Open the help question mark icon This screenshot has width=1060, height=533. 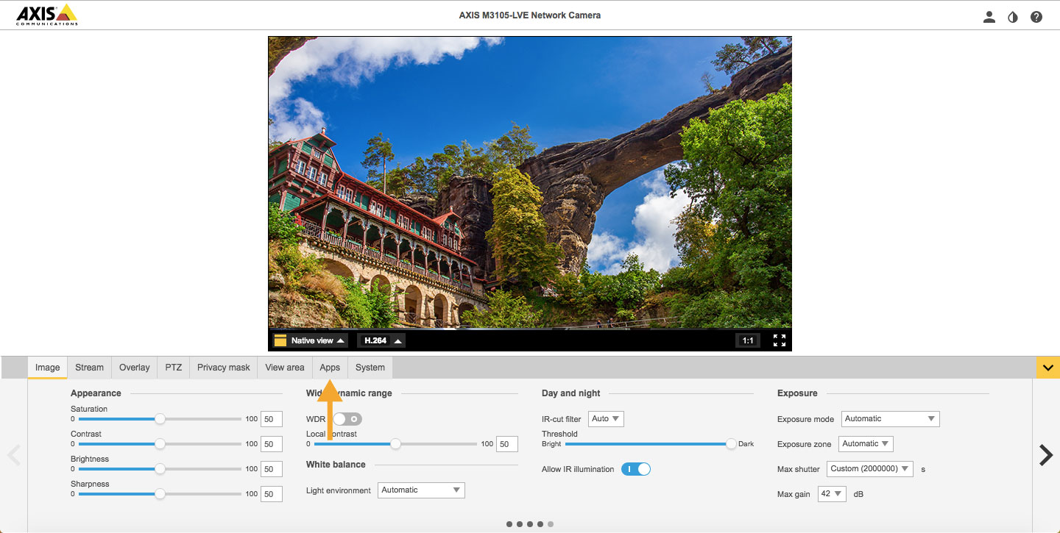pos(1036,17)
